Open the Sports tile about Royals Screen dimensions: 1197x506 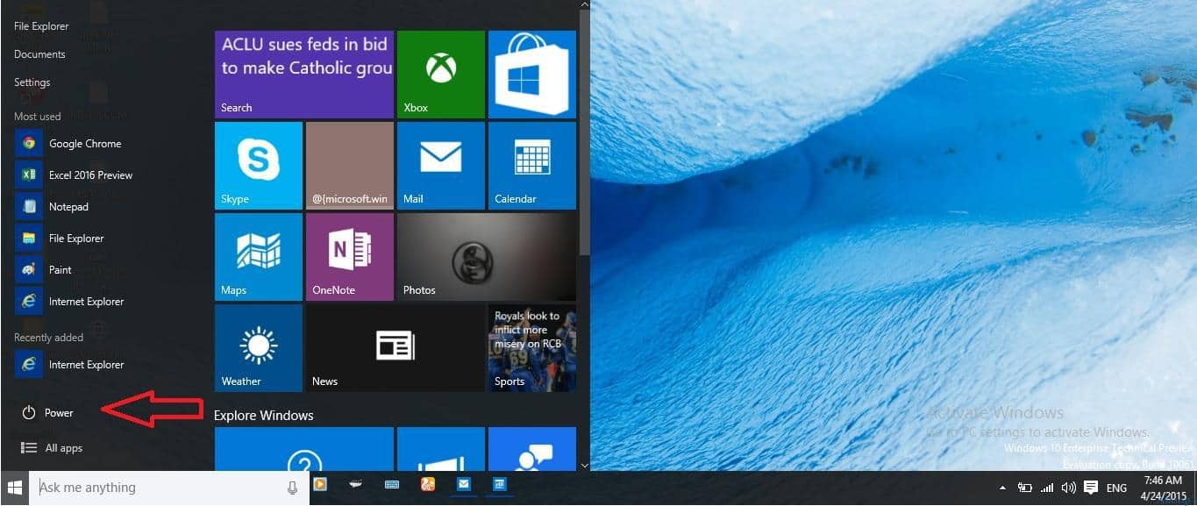pos(531,348)
